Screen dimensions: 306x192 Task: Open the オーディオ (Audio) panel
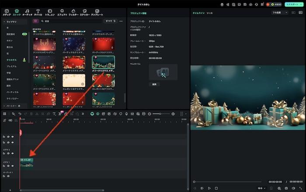27,11
